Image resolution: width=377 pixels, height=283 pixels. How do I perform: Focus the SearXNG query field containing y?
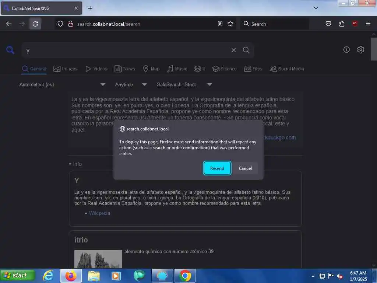(x=125, y=50)
